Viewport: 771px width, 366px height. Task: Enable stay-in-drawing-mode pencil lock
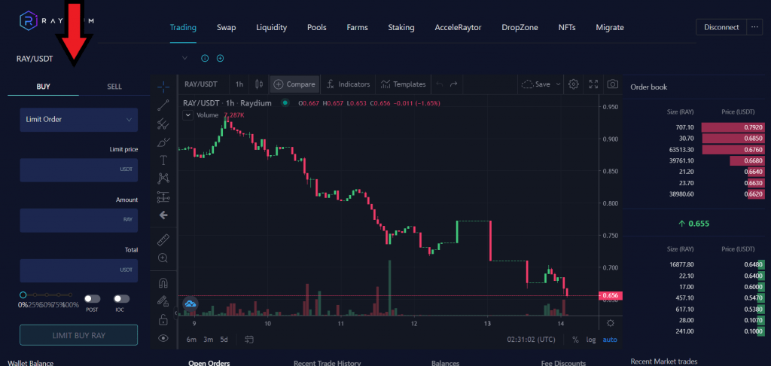pos(163,301)
